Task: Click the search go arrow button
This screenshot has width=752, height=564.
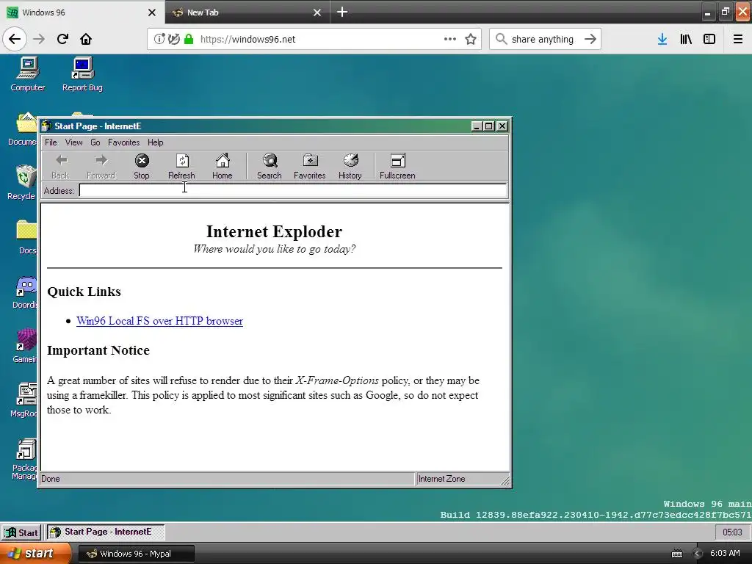Action: pos(590,39)
